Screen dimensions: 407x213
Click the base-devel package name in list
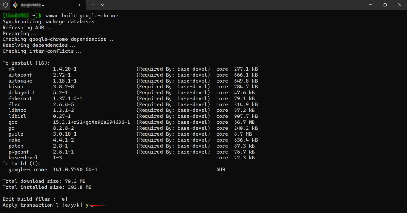(21, 157)
